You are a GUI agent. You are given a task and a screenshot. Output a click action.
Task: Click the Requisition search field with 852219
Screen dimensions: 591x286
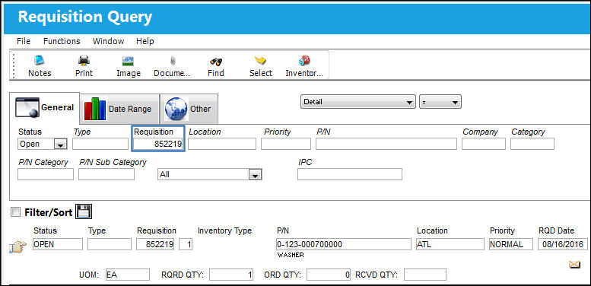[158, 144]
